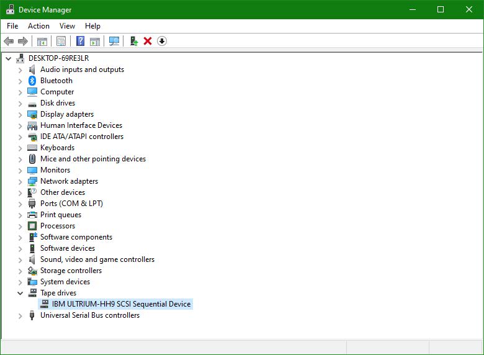Click the Back arrow toolbar icon
Viewport: 484px width, 355px height.
click(x=9, y=41)
